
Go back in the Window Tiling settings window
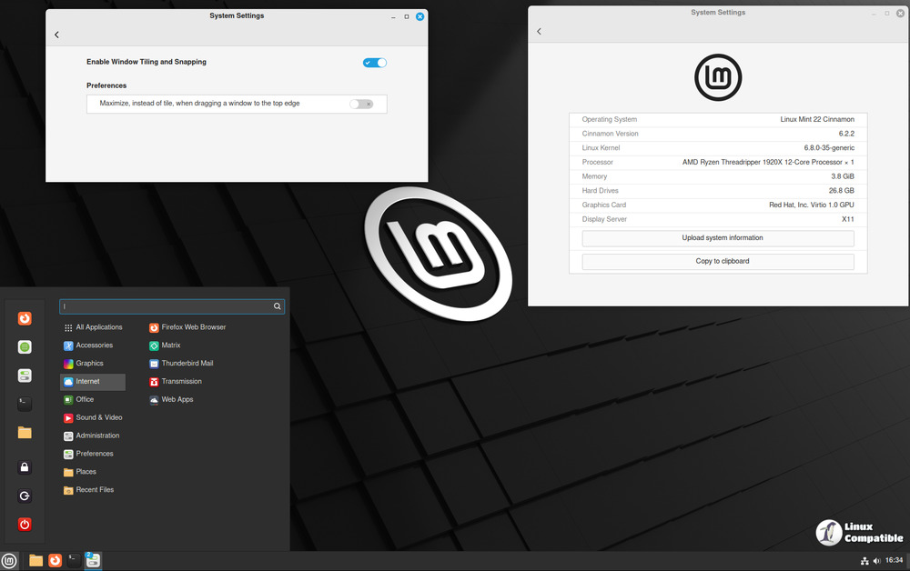56,35
